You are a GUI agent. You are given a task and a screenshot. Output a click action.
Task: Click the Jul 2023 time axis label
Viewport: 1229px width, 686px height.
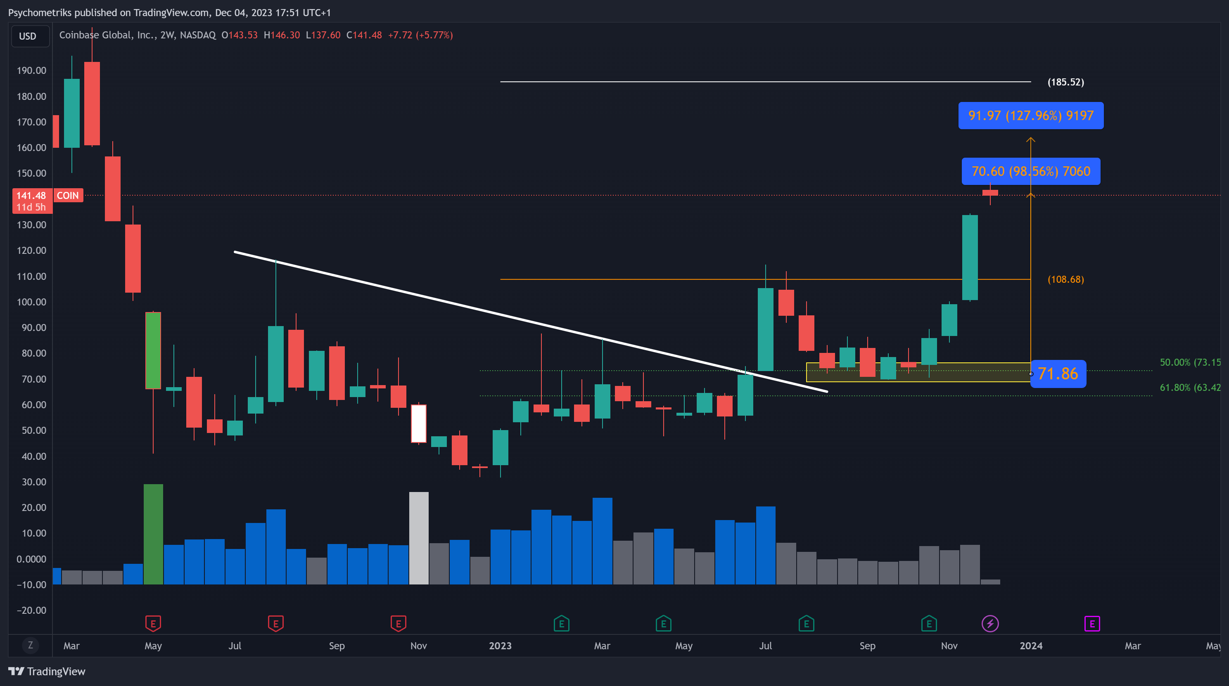pyautogui.click(x=765, y=646)
